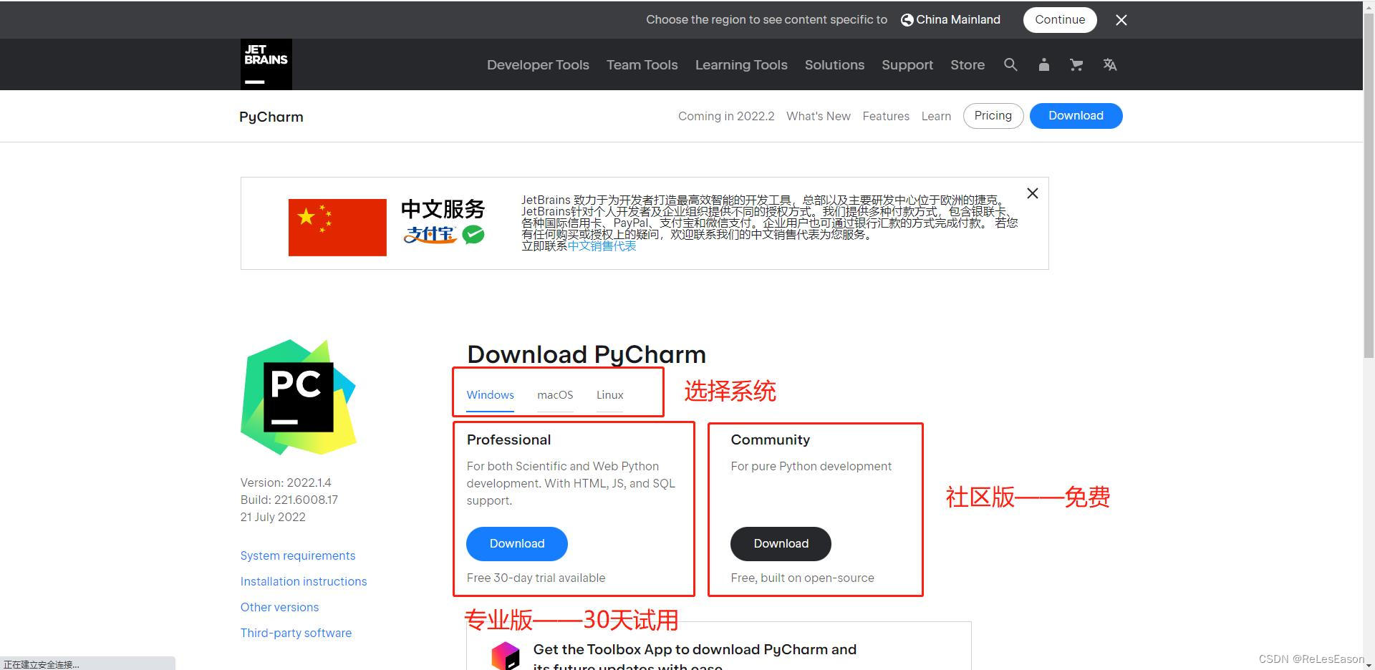Switch to the Linux tab
The width and height of the screenshot is (1375, 670).
point(610,395)
